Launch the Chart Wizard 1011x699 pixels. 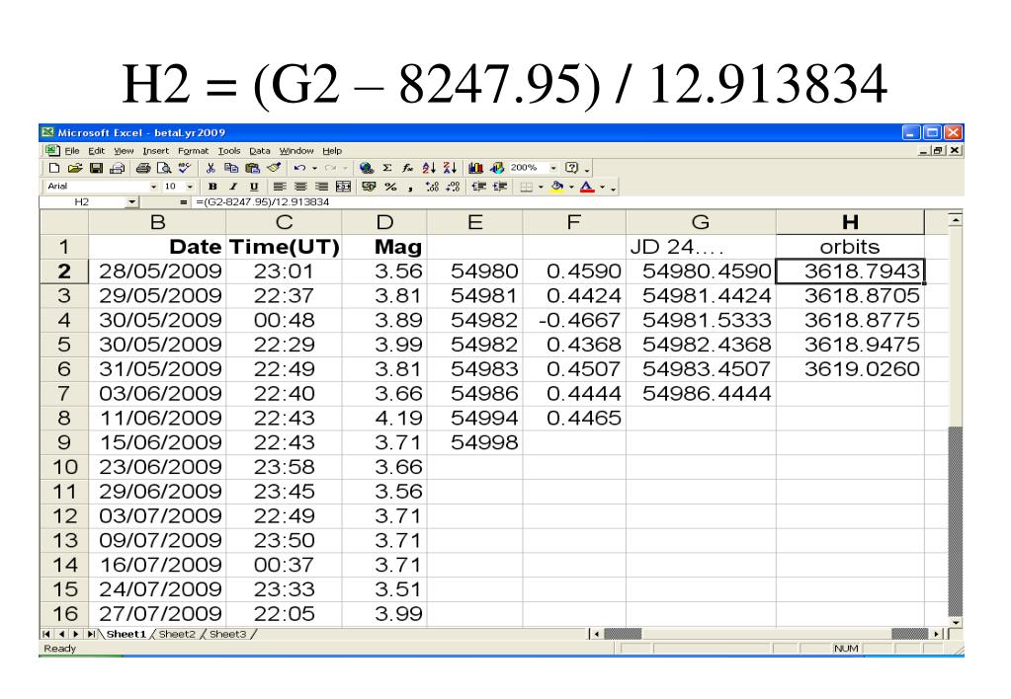(x=475, y=168)
